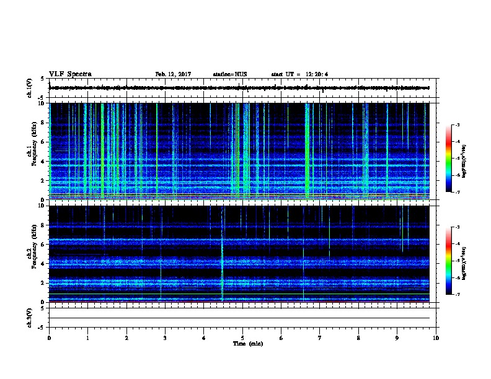Click the ch.1 colorbar scale
This screenshot has height=379, width=491.
pyautogui.click(x=448, y=159)
